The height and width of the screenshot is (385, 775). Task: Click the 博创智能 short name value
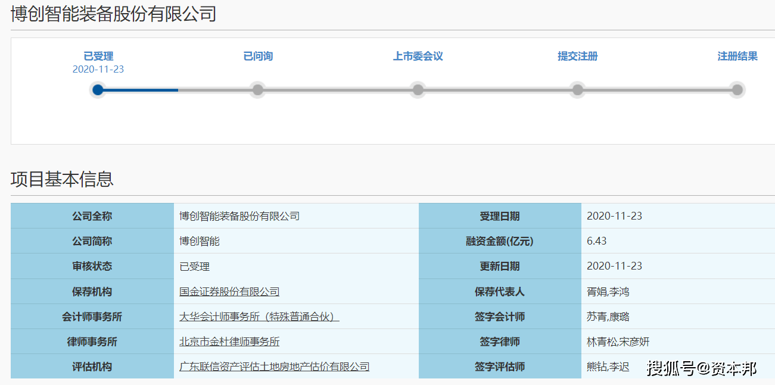(200, 241)
